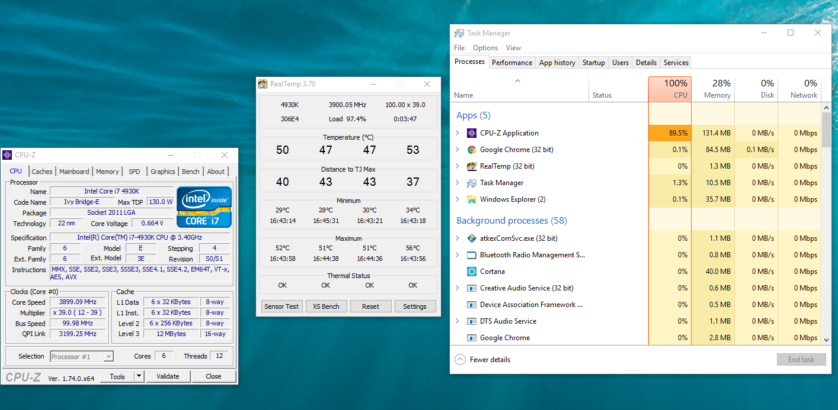Click the background Google Chrome process icon
838x410 pixels.
[x=472, y=338]
